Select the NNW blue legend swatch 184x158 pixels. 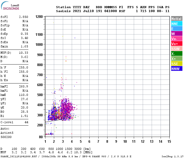pyautogui.click(x=177, y=69)
